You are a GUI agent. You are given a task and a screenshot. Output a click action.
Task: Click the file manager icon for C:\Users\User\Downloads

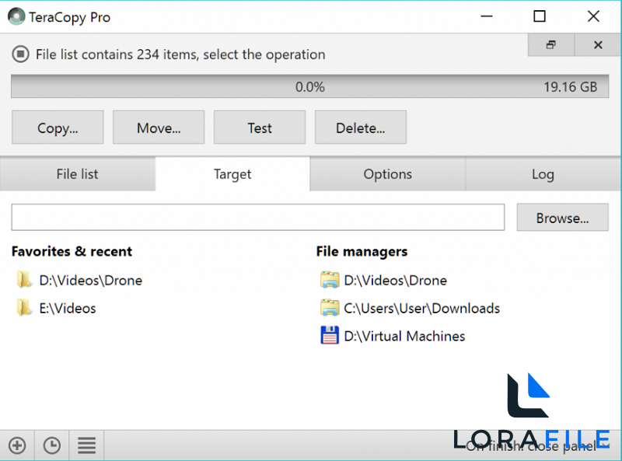tap(330, 308)
